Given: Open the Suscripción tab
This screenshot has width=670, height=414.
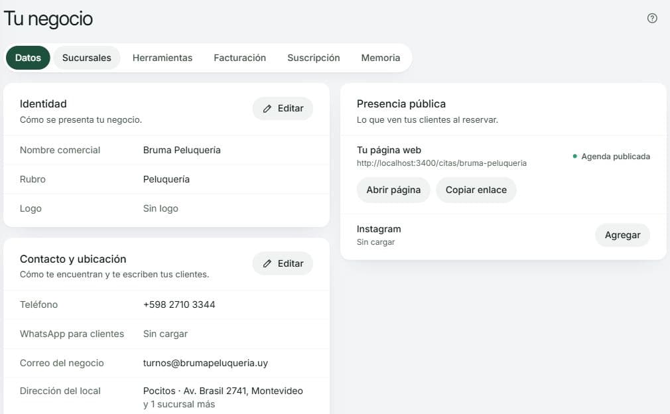Looking at the screenshot, I should pos(314,58).
